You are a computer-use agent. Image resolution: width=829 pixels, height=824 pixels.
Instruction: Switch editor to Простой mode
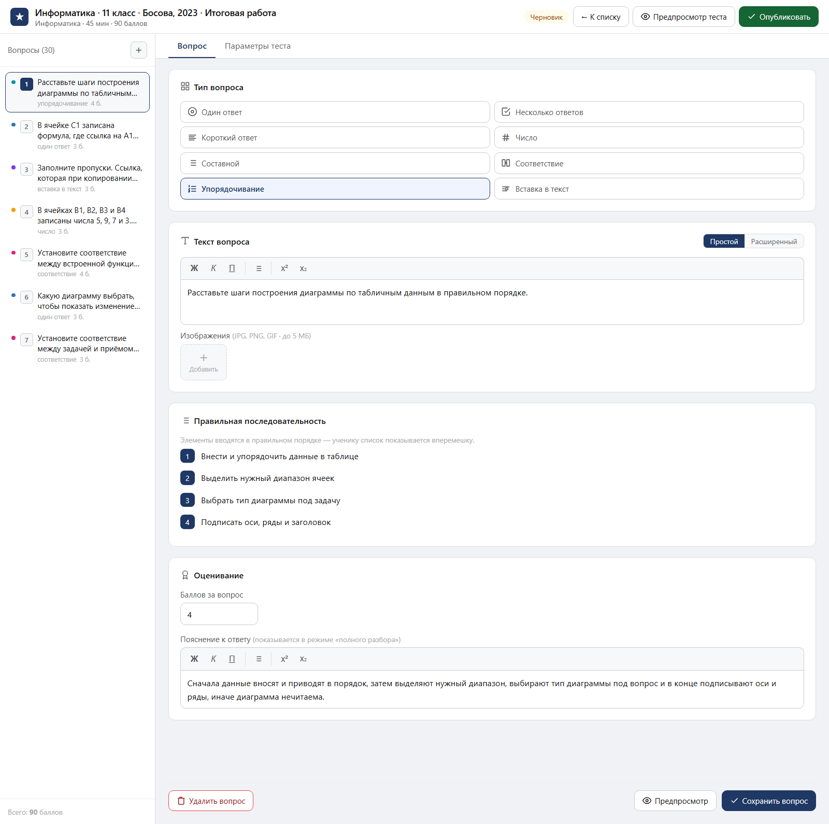click(724, 241)
